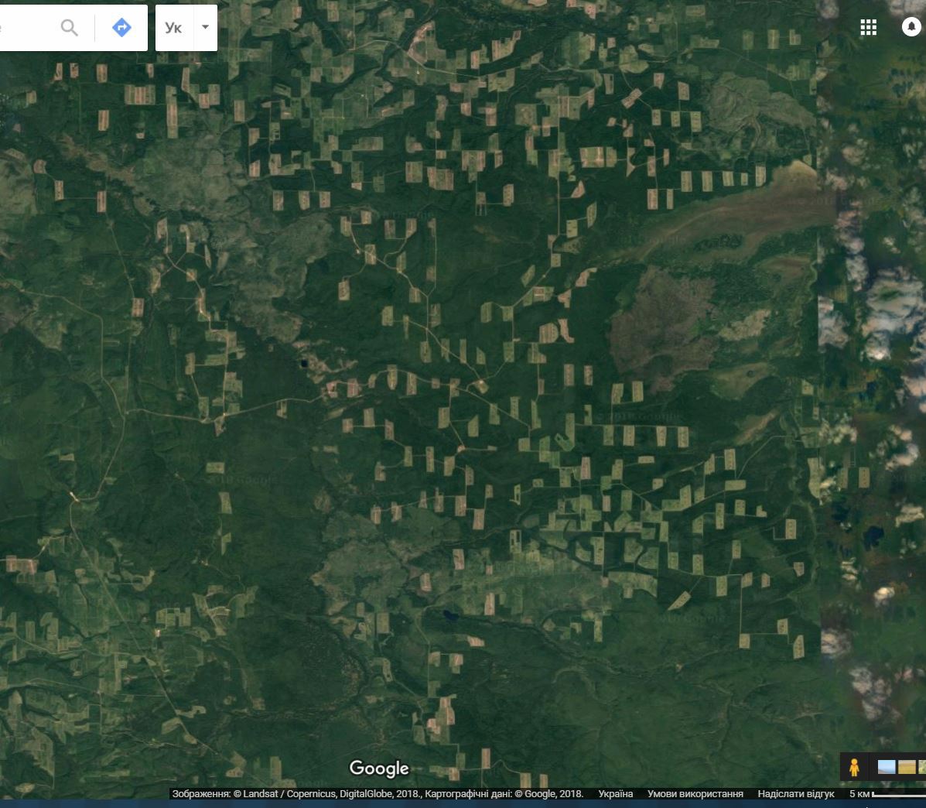Click the Google logo on the map
This screenshot has height=808, width=926.
coord(379,768)
